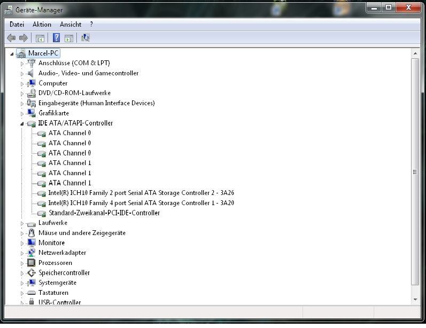This screenshot has width=426, height=328.
Task: Show or hide the console tree icon
Action: (40, 38)
